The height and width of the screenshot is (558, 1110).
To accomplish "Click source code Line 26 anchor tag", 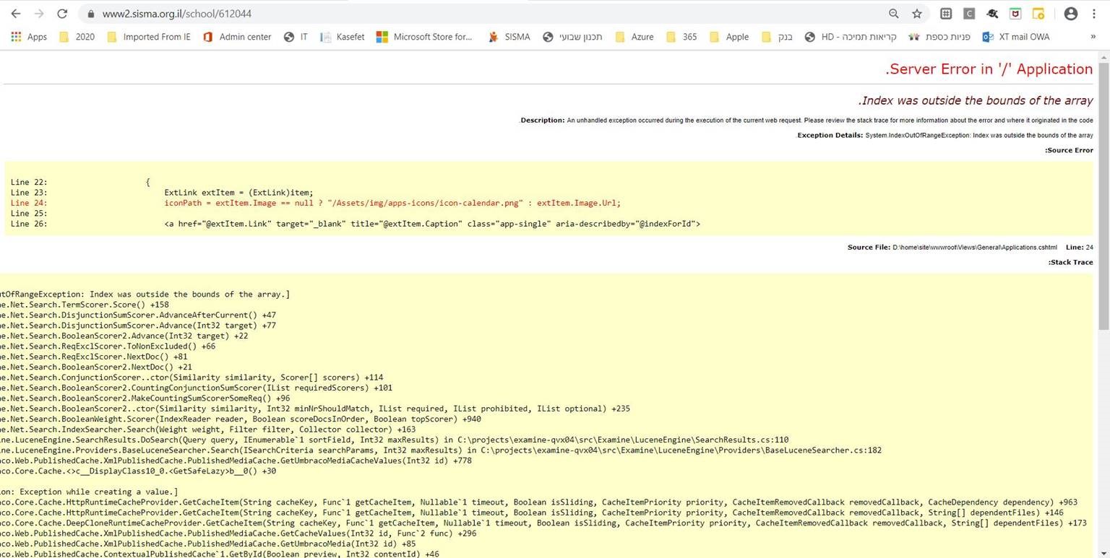I will coord(355,224).
